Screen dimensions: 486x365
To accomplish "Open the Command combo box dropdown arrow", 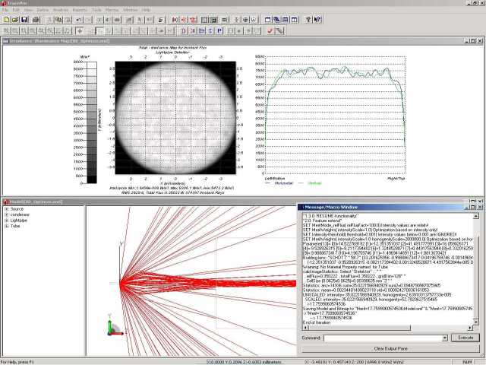I will pyautogui.click(x=445, y=338).
